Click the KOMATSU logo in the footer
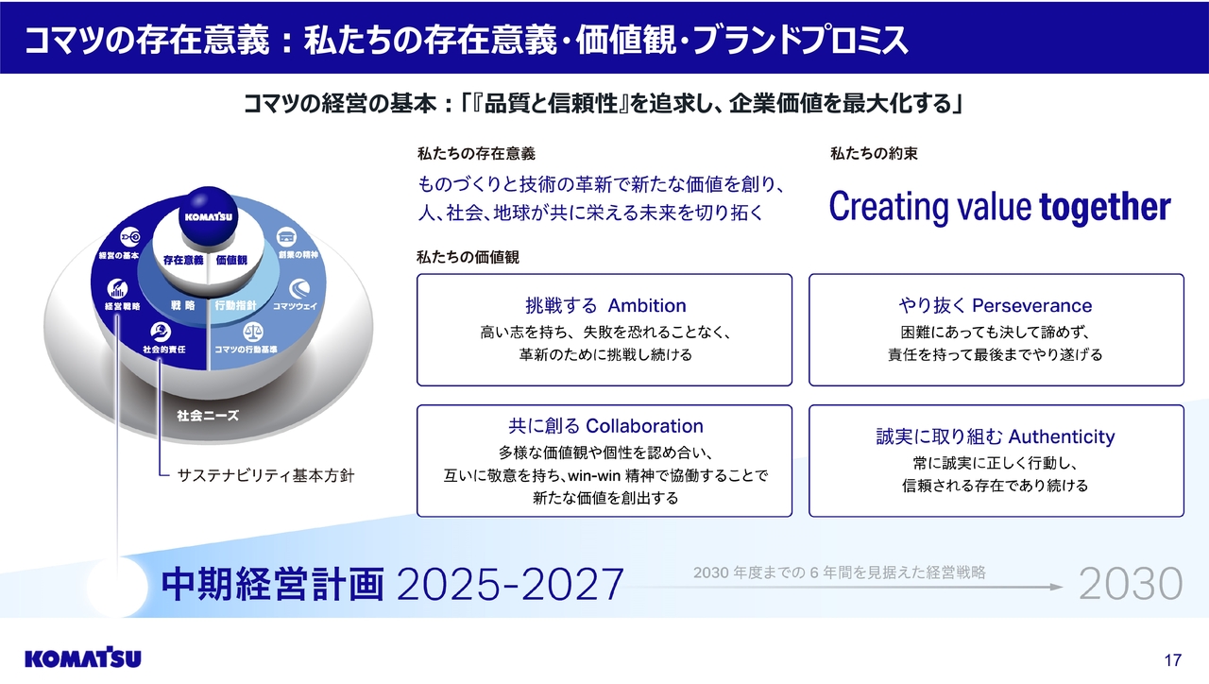Viewport: 1209px width, 684px height. [83, 658]
